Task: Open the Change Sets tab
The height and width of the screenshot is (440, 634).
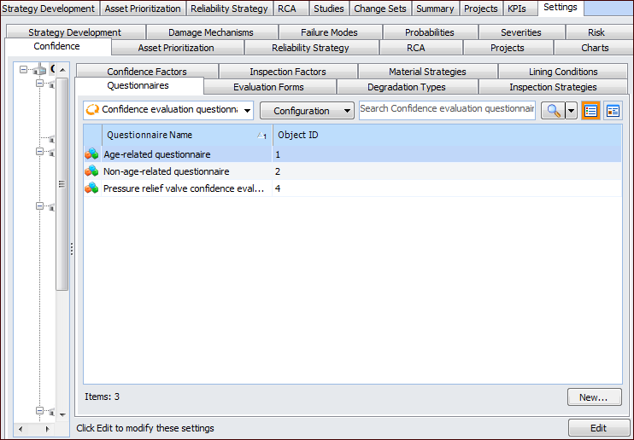Action: (x=380, y=9)
